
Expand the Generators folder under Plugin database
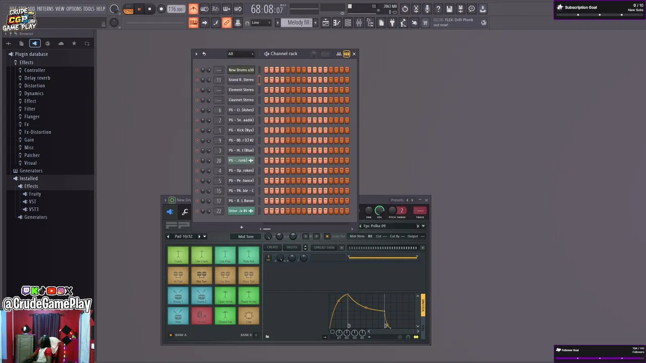30,171
